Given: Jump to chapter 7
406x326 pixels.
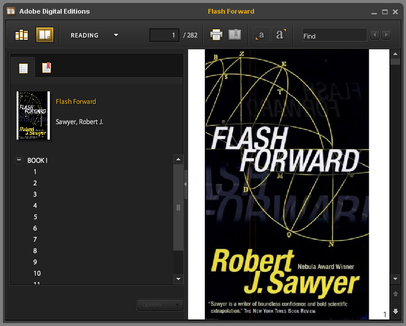Looking at the screenshot, I should 35,239.
